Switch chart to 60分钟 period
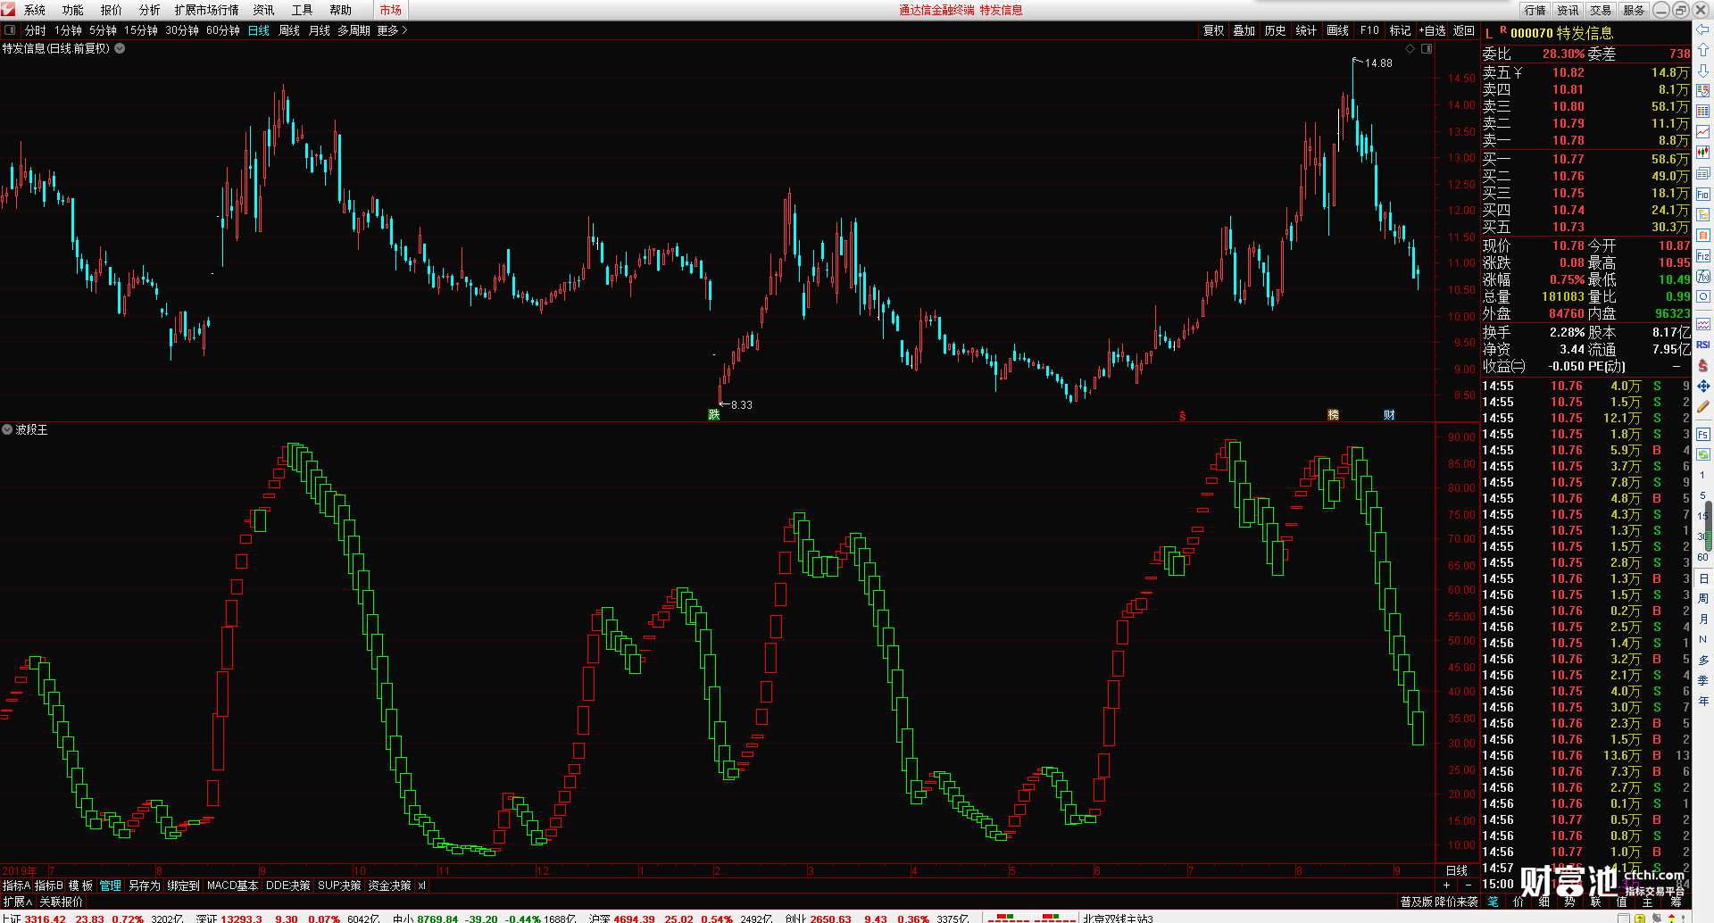This screenshot has height=923, width=1714. click(223, 30)
